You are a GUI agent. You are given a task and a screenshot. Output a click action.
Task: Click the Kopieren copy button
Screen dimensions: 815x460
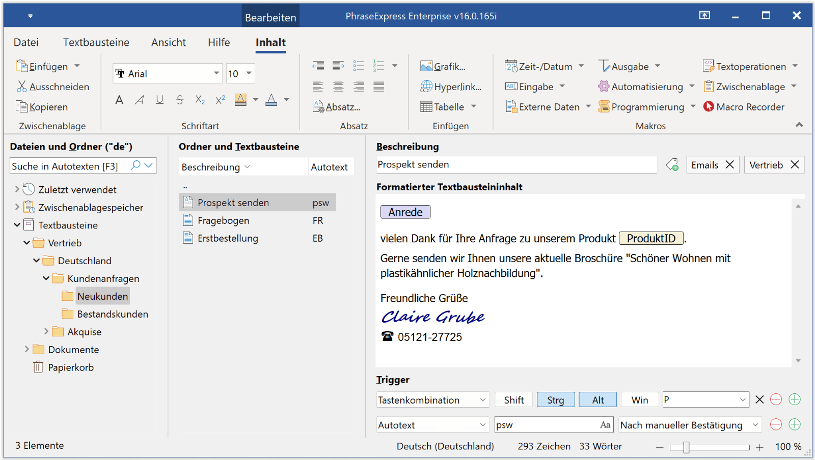click(42, 107)
